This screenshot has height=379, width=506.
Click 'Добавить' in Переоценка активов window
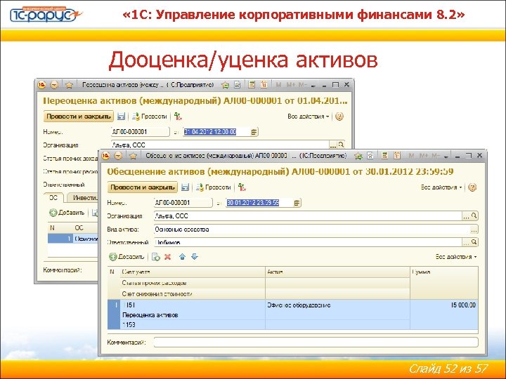(x=67, y=213)
